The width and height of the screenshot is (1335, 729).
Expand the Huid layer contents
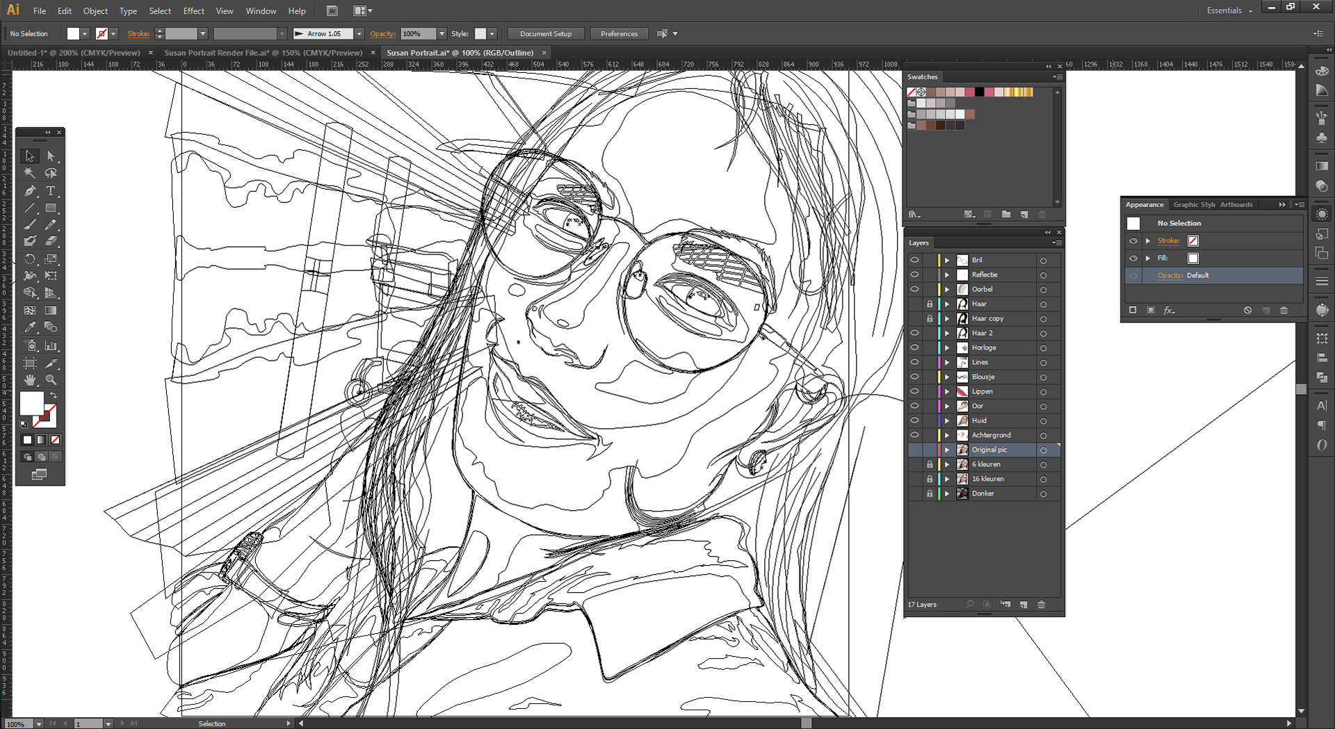pyautogui.click(x=946, y=420)
